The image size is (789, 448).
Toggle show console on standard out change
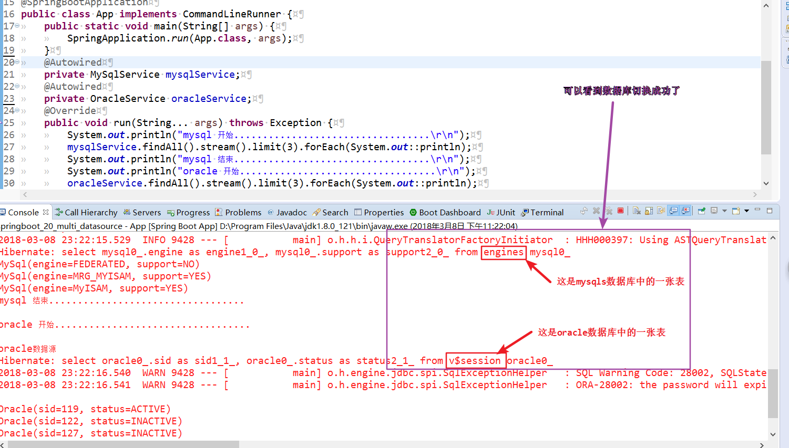click(x=673, y=211)
